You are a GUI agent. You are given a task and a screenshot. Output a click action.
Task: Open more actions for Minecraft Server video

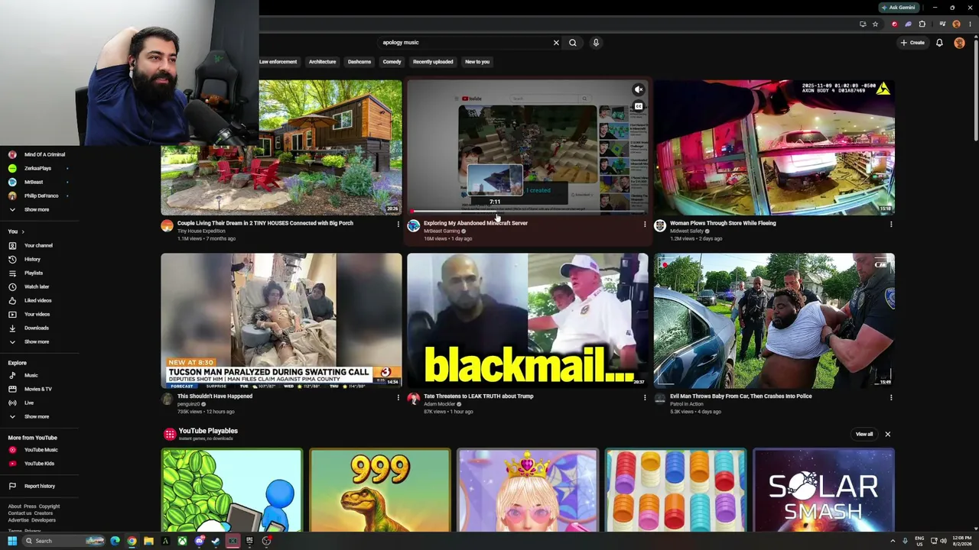(644, 225)
